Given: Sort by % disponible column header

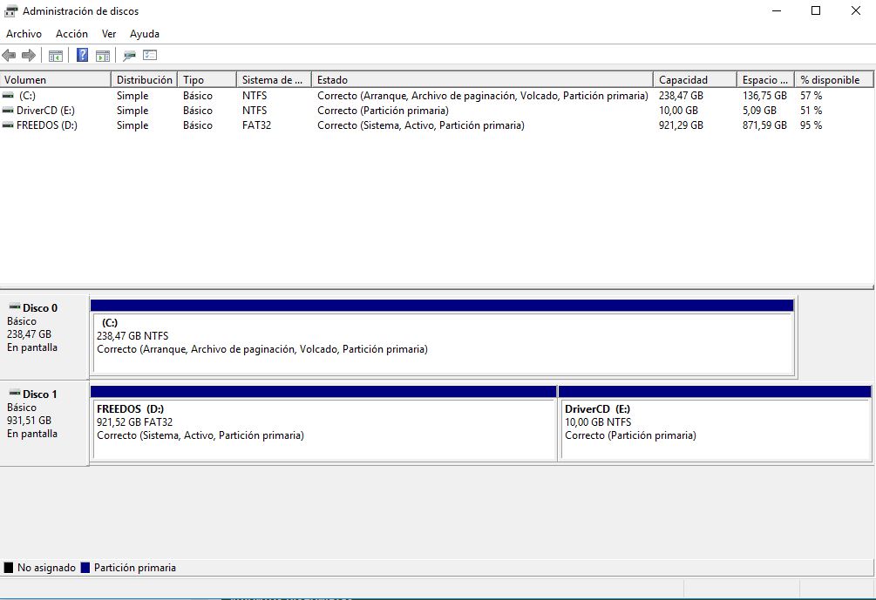Looking at the screenshot, I should (832, 79).
